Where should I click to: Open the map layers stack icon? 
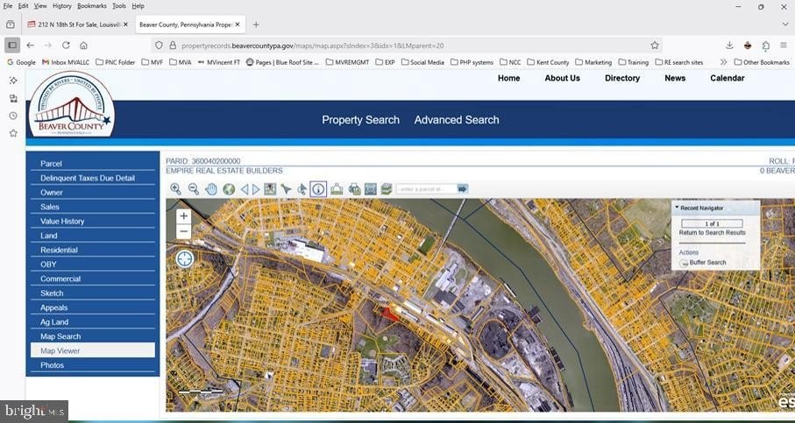tap(386, 189)
